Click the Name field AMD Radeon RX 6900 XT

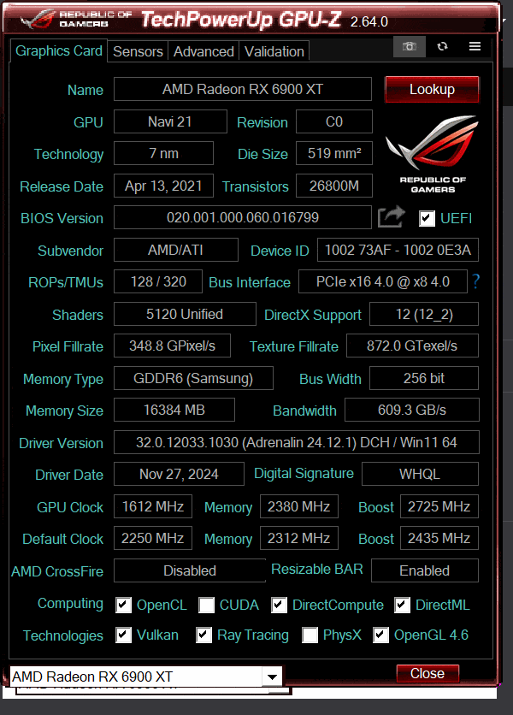[243, 89]
